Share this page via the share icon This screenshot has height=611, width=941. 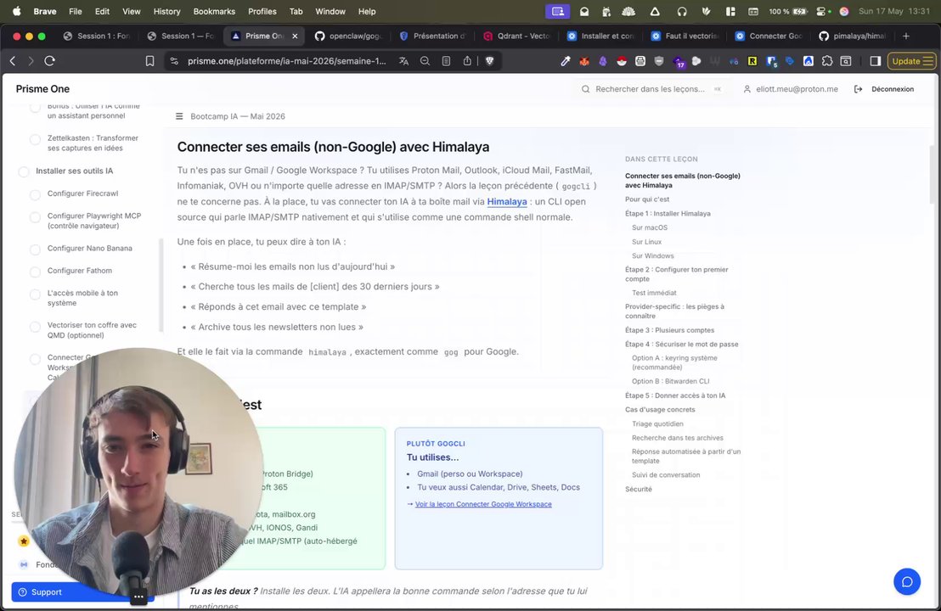point(467,61)
